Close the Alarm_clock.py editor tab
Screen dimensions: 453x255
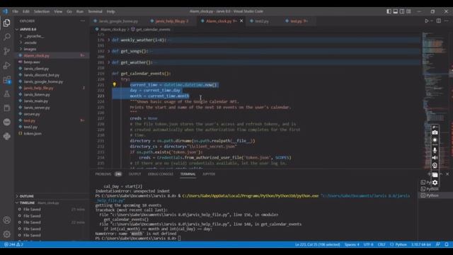241,21
